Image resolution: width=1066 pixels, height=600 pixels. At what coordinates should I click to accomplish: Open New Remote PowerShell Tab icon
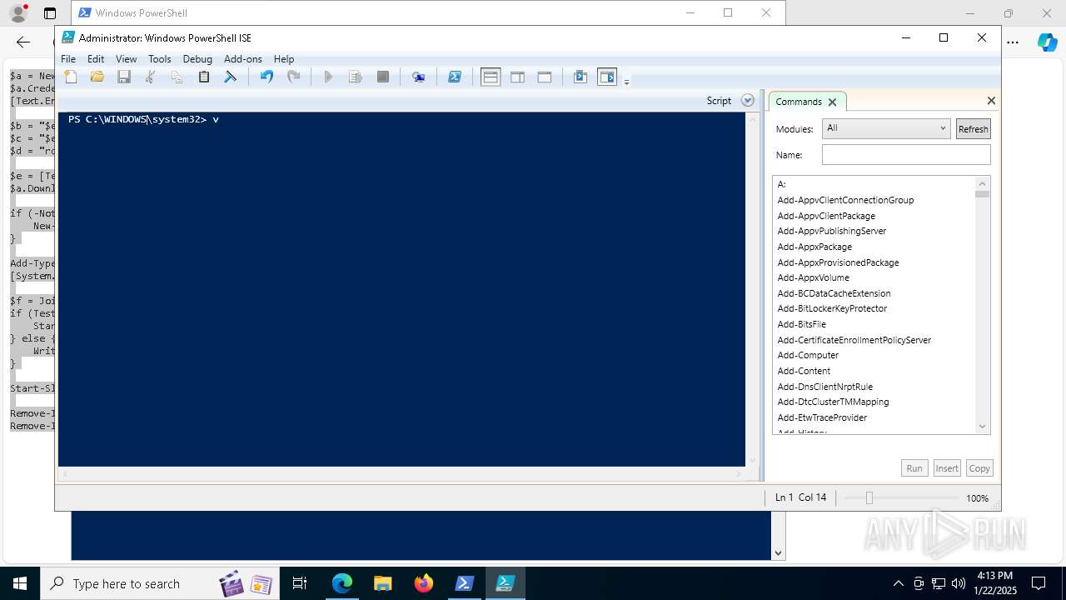418,77
